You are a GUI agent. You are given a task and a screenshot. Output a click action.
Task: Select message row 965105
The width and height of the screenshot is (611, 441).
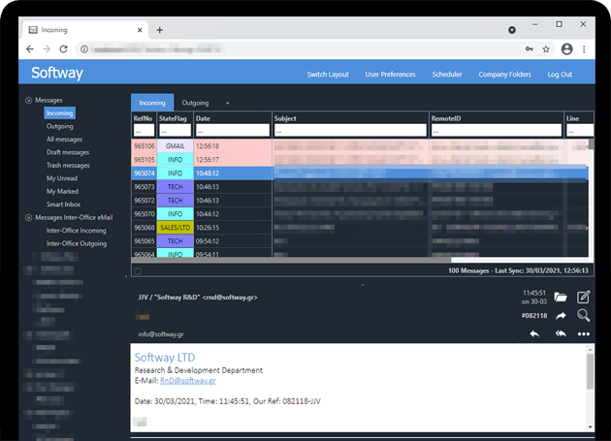tap(360, 160)
